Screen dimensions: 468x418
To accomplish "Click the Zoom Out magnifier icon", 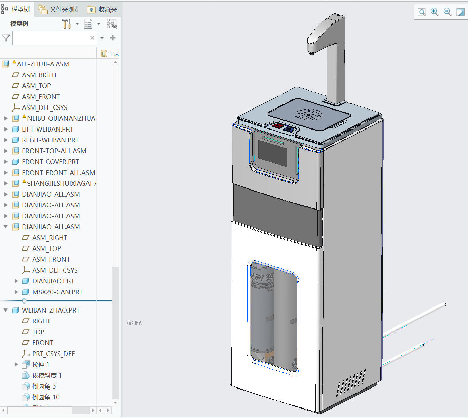I will pos(447,12).
